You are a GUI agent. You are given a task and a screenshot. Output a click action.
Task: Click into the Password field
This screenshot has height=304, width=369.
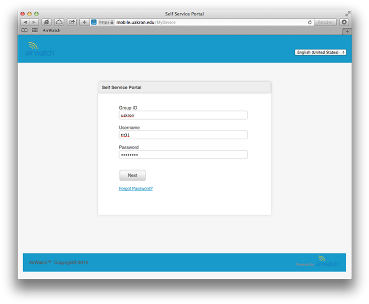tap(183, 155)
